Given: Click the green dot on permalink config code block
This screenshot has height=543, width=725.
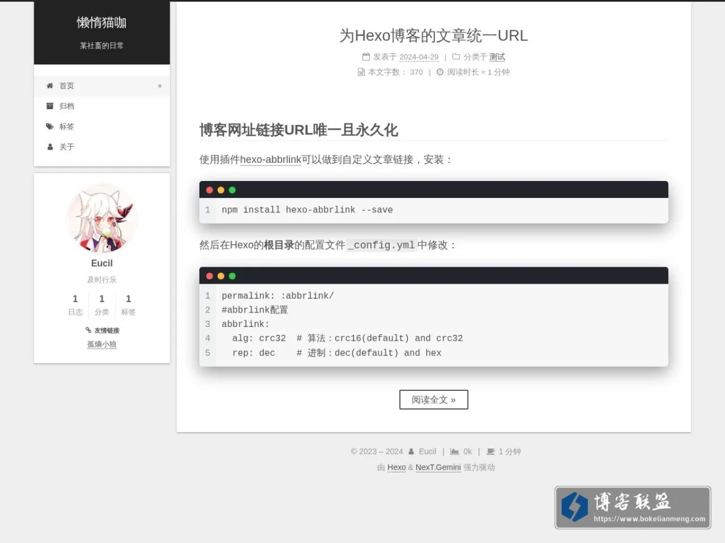Looking at the screenshot, I should [232, 276].
